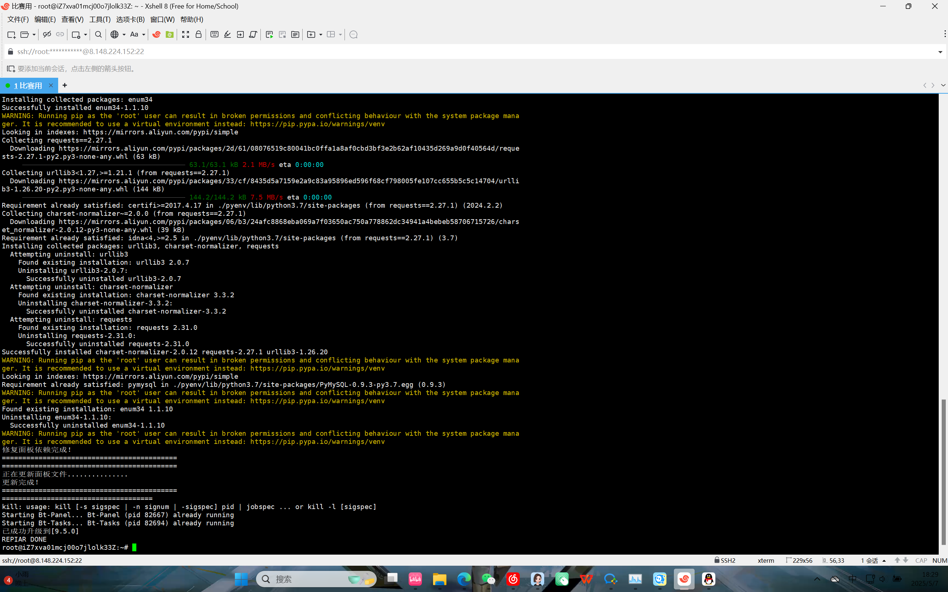Click the pane layout icon
Screen dimensions: 948x592
coord(330,34)
